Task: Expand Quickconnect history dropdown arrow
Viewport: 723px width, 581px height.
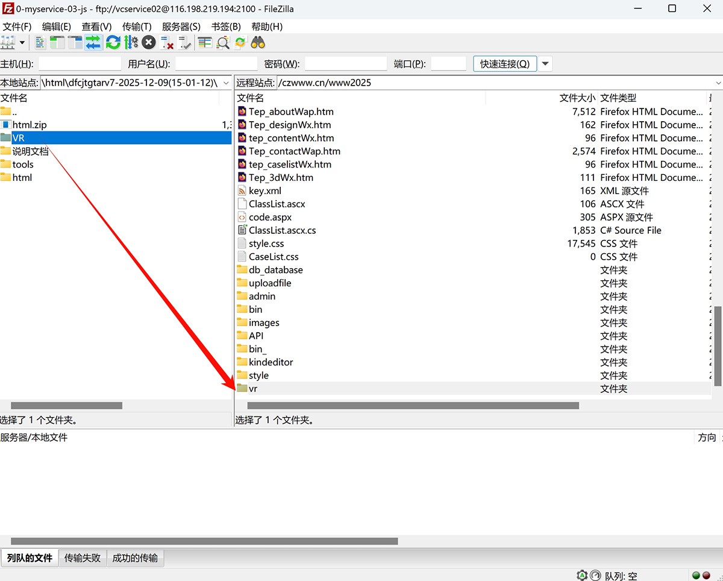Action: coord(545,64)
